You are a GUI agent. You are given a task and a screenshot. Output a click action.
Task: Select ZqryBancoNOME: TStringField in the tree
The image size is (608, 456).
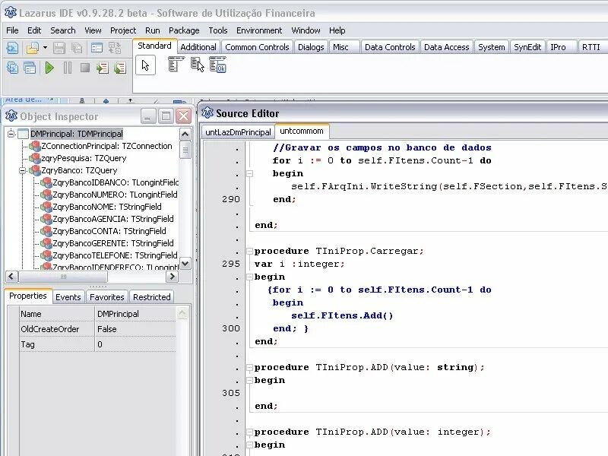[x=107, y=207]
